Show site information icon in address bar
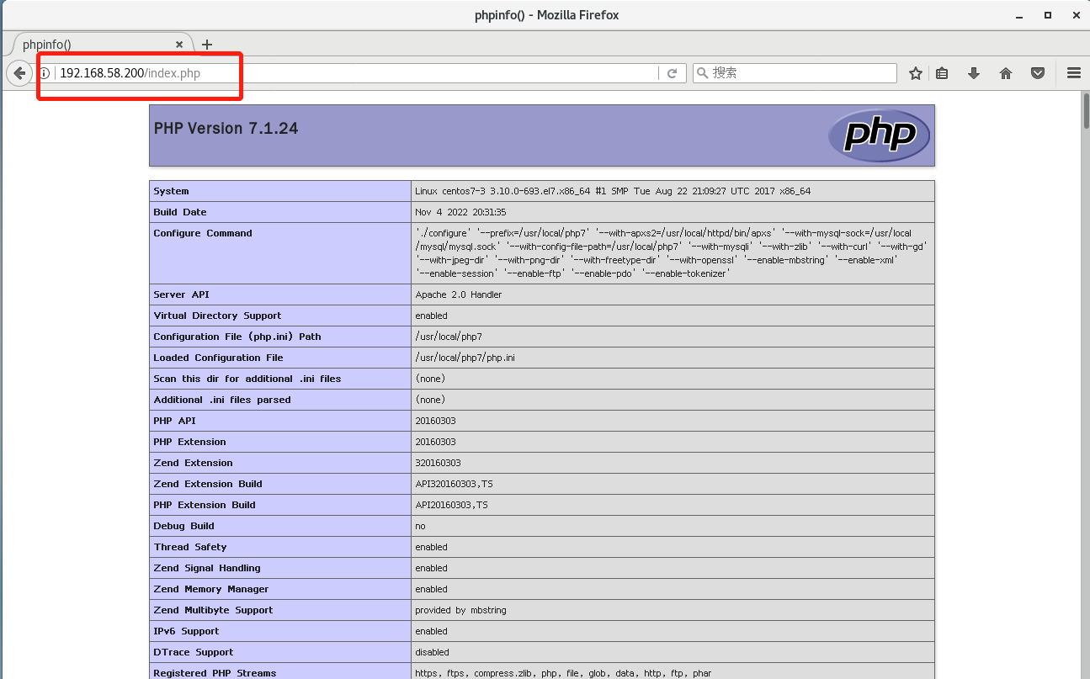 (45, 73)
